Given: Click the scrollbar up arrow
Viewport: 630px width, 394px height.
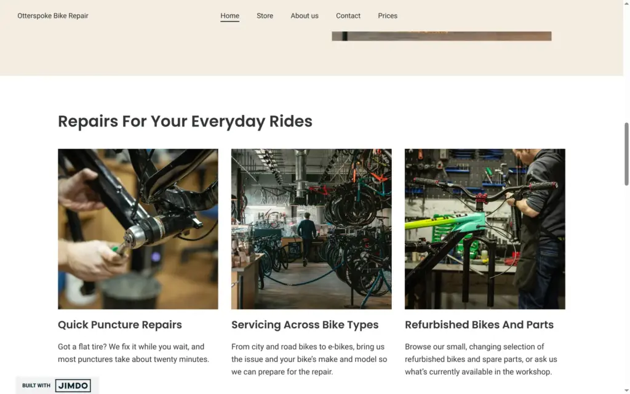Looking at the screenshot, I should tap(626, 3).
